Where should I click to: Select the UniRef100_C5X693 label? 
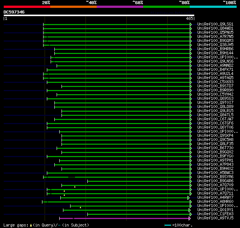pos(215,82)
